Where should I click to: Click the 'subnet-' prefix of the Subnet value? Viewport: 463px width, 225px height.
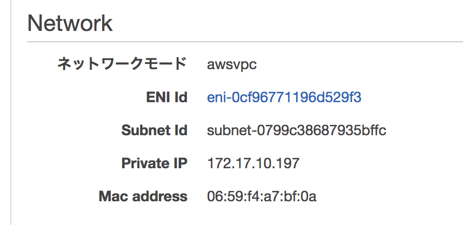(232, 130)
